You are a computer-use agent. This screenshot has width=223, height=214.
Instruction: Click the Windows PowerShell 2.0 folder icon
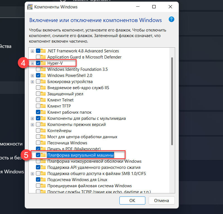[x=43, y=75]
